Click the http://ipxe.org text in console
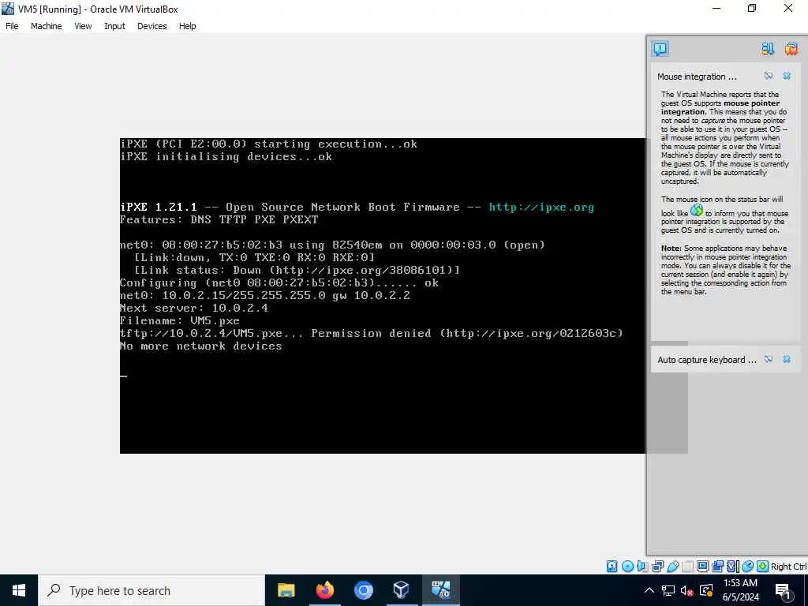 (541, 208)
